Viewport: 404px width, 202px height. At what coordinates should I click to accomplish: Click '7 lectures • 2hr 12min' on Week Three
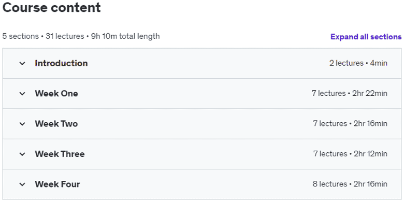[x=350, y=154]
